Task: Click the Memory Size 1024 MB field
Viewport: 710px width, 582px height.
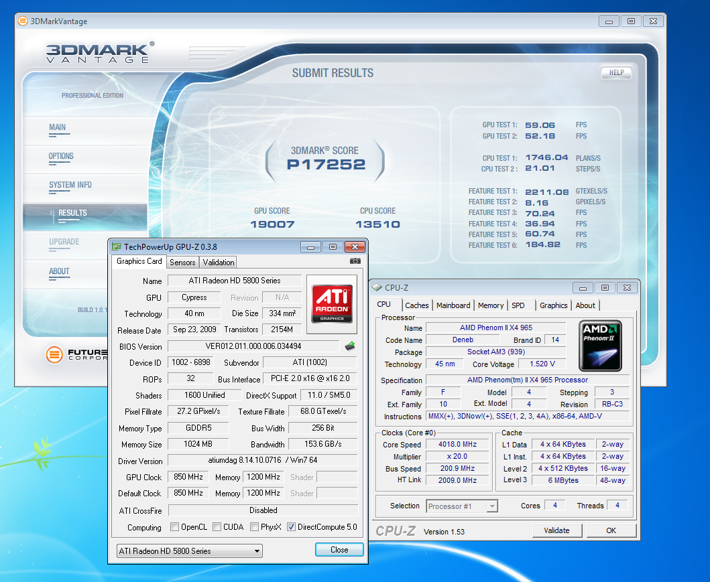Action: pos(198,444)
